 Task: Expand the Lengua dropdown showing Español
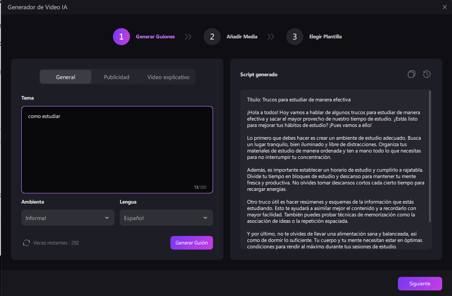click(x=166, y=218)
